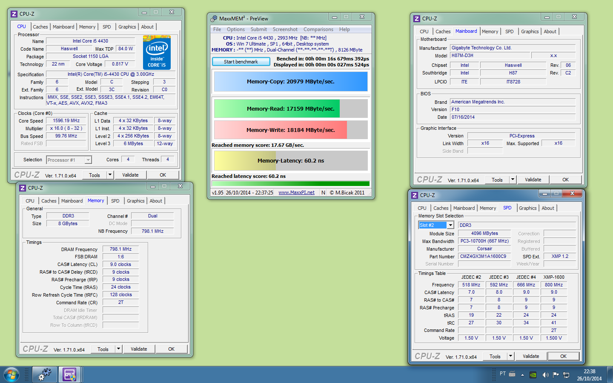613x383 pixels.
Task: Switch to Caches tab in the top-left CPU-Z window
Action: click(40, 27)
